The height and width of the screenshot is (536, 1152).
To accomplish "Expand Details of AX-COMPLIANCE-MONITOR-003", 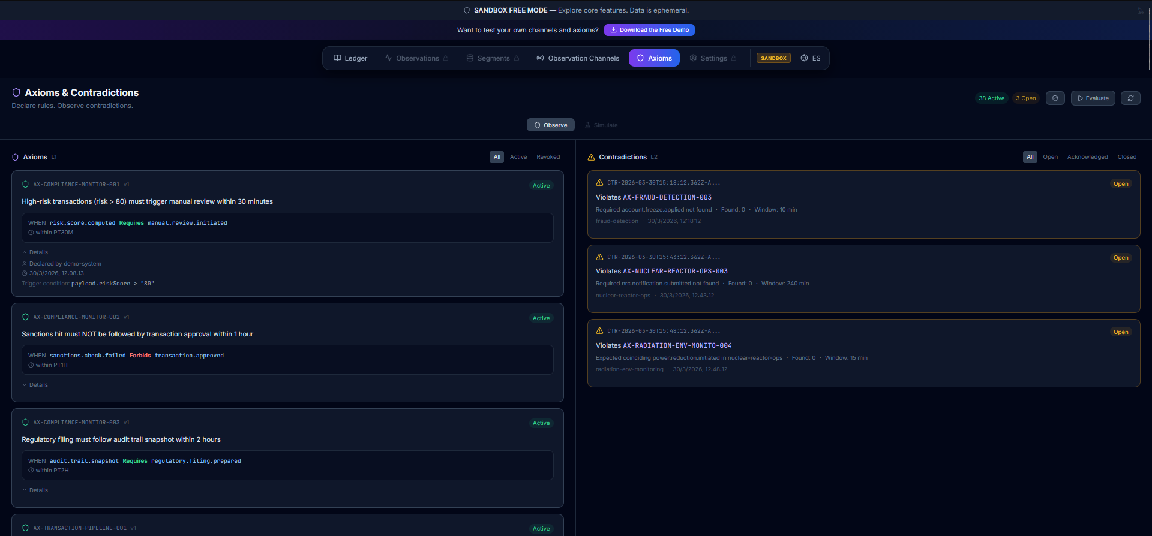I will 35,490.
